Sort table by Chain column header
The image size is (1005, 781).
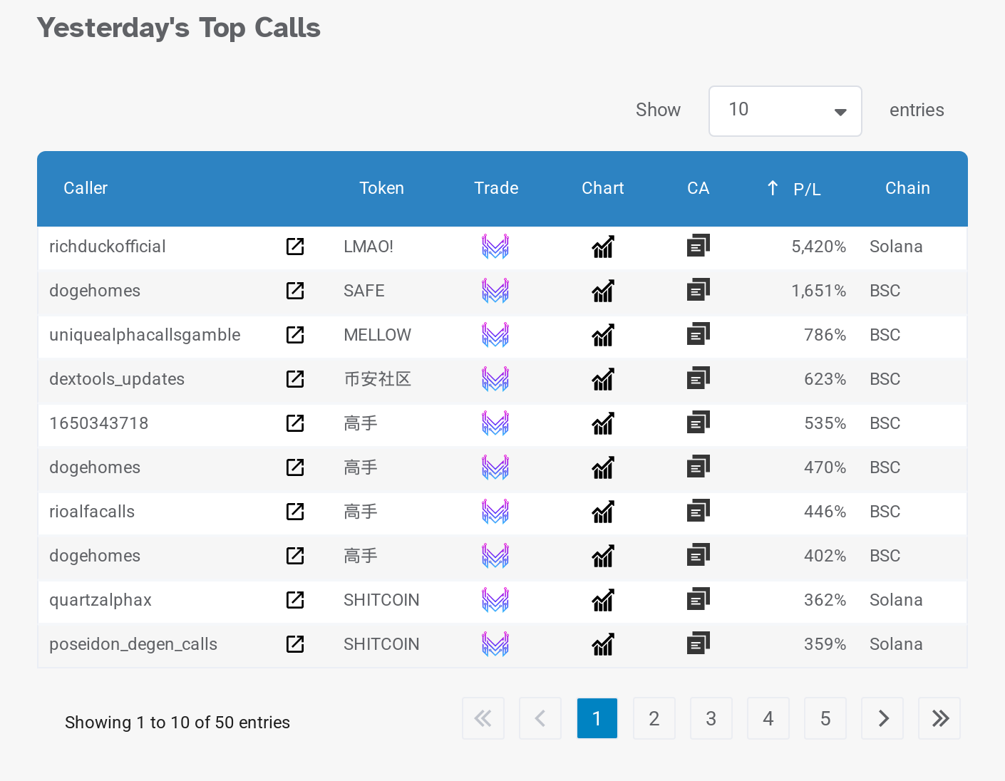tap(907, 188)
